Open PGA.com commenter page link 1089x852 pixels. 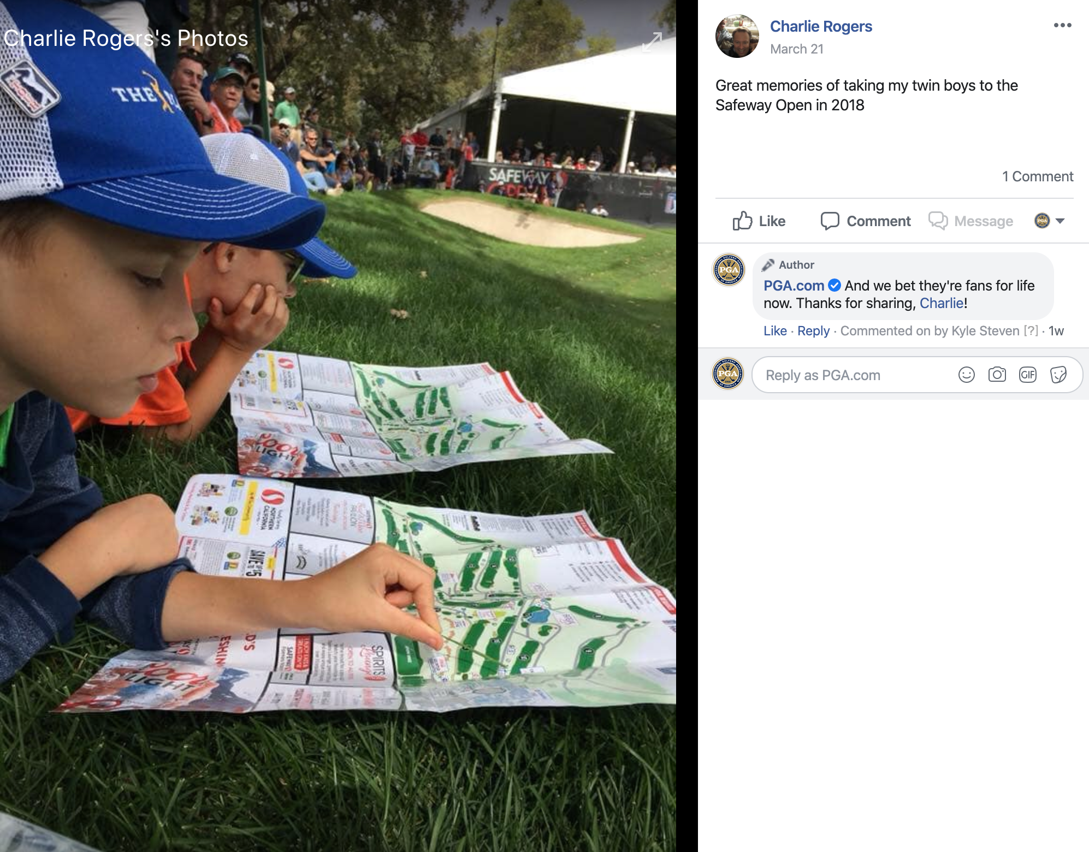point(794,286)
